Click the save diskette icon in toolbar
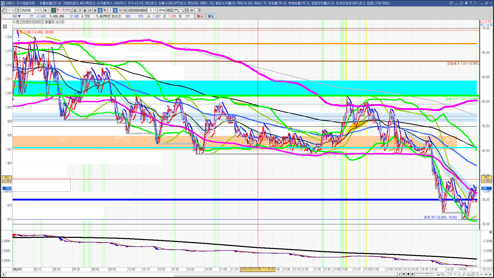Screen dimensions: 494x278 click(x=187, y=10)
